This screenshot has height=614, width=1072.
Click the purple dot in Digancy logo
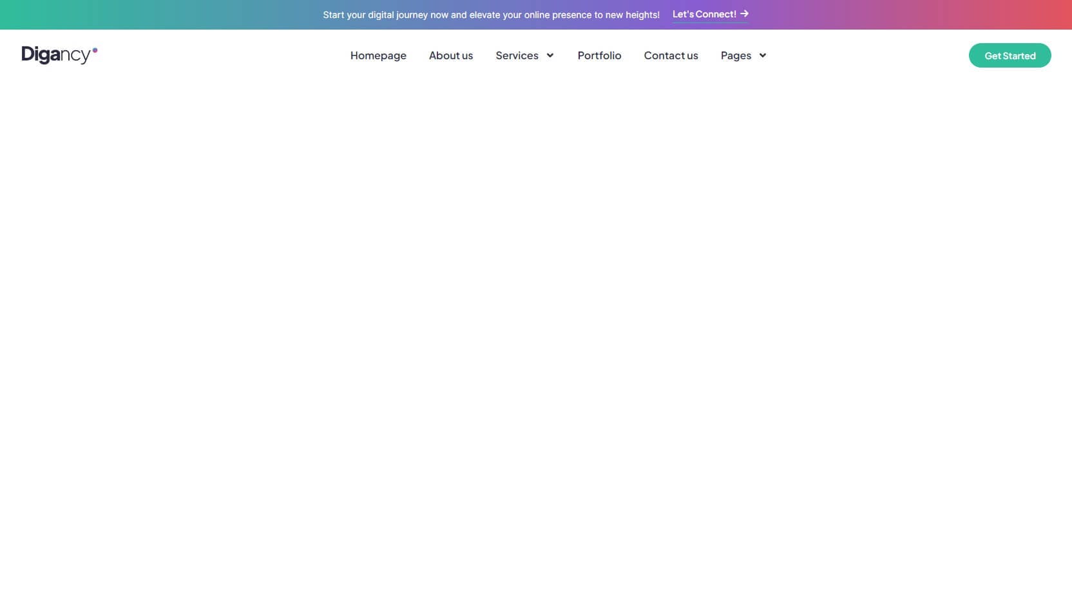(x=95, y=50)
